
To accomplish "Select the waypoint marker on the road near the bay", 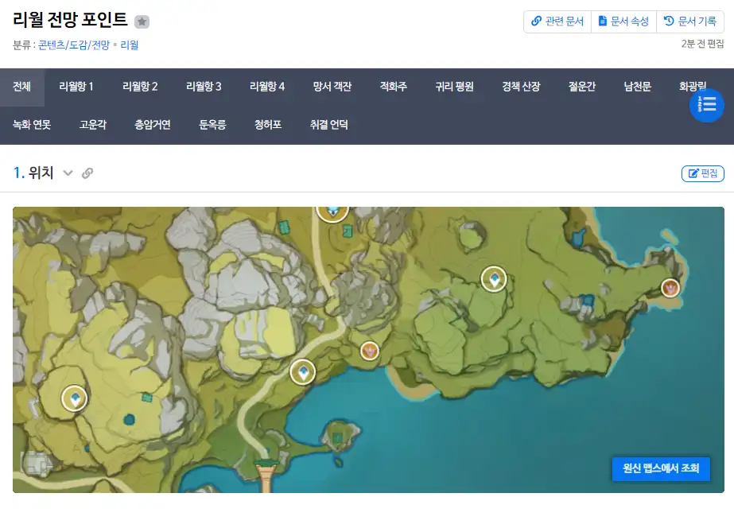I will point(303,371).
